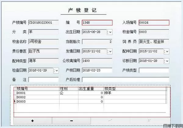183x128 pixels.
Task: Click the 犊类型 column header
Action: tap(135, 89)
